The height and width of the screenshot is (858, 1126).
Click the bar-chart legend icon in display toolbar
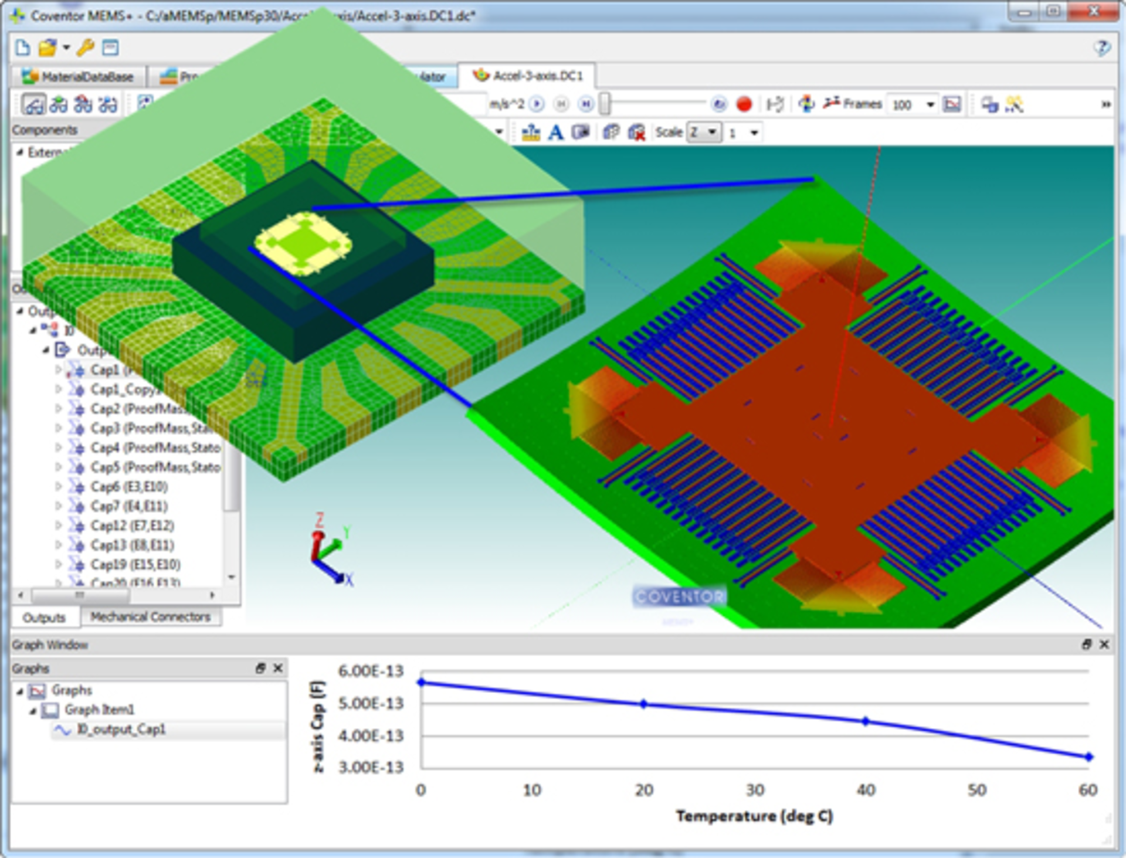coord(530,133)
